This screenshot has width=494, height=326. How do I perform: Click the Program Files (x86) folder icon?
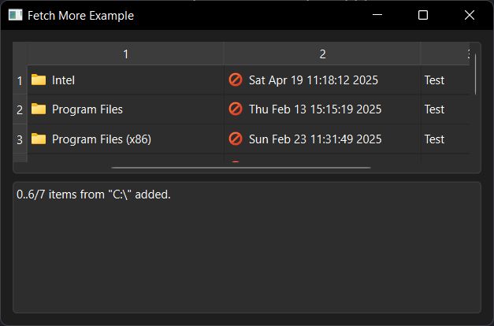click(39, 139)
